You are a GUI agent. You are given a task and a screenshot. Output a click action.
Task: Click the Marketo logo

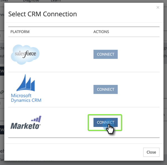[26, 122]
